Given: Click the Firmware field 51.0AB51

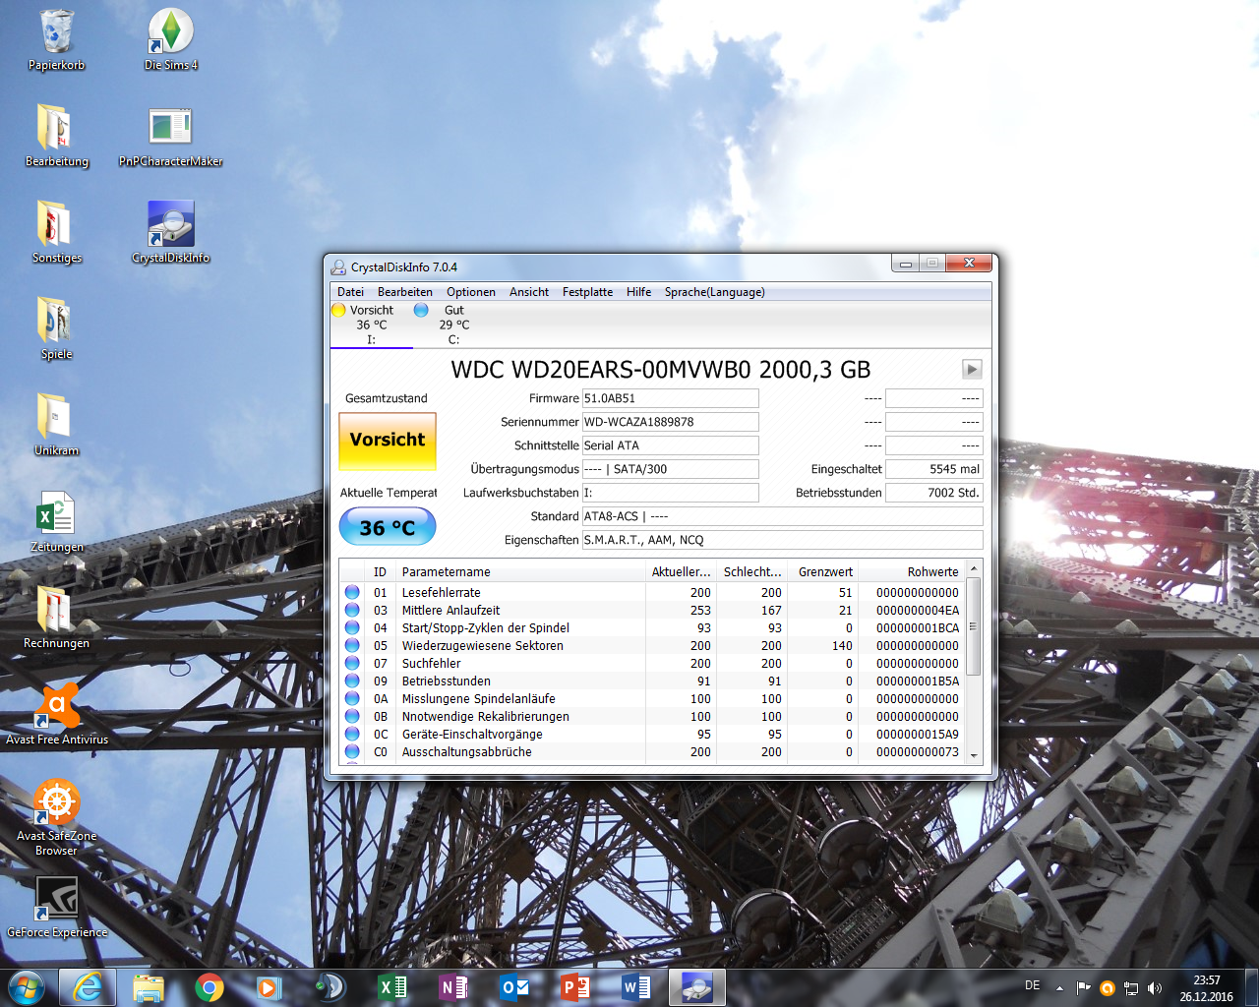Looking at the screenshot, I should 670,398.
